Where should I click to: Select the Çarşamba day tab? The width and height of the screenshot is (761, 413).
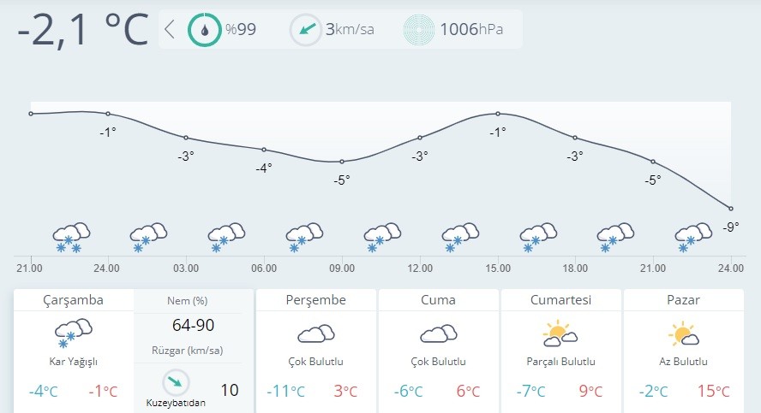[x=73, y=300]
